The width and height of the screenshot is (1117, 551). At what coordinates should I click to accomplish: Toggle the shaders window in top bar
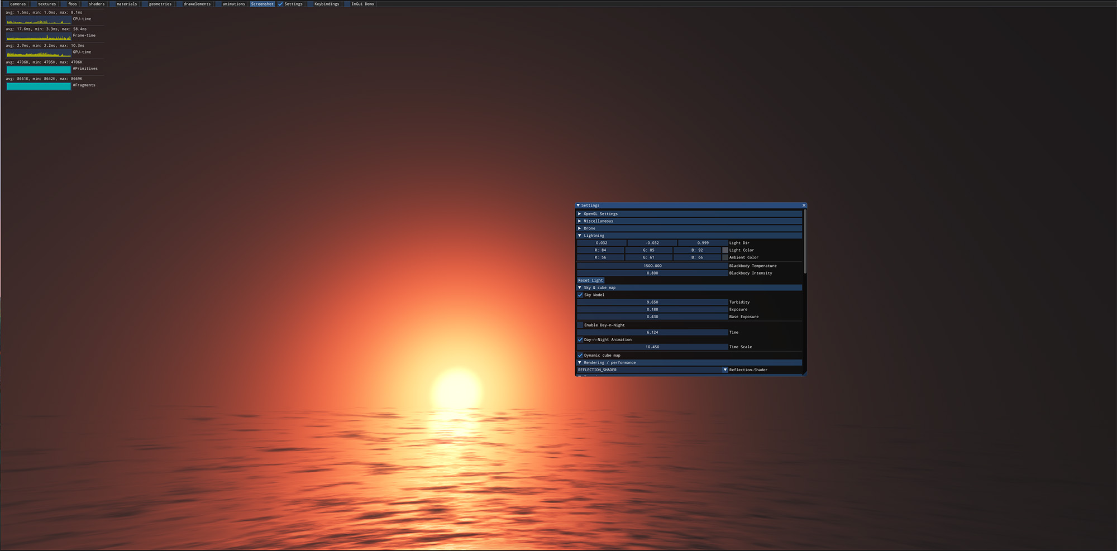click(x=85, y=4)
